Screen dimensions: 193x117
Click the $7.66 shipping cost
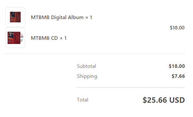[178, 76]
